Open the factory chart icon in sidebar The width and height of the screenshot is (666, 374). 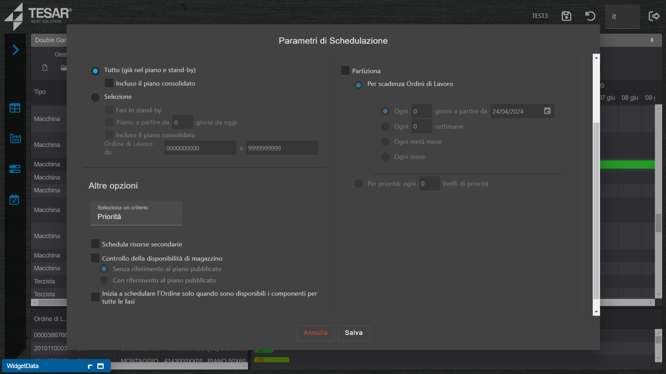[x=15, y=139]
